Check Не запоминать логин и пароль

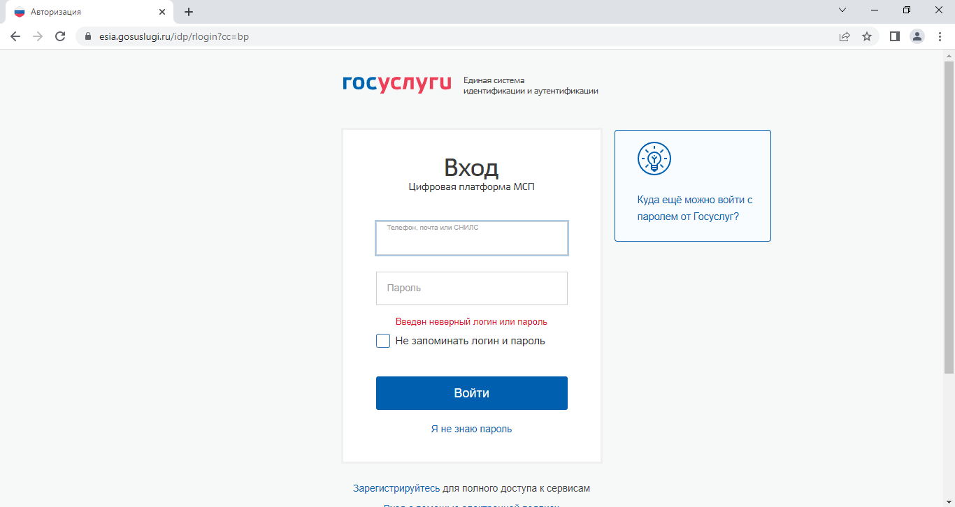(x=383, y=341)
